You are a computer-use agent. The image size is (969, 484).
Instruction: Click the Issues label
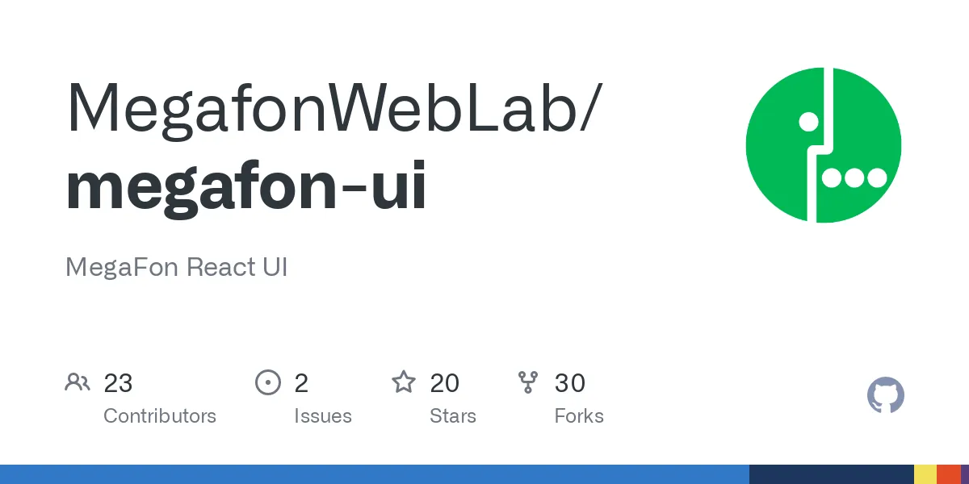323,416
